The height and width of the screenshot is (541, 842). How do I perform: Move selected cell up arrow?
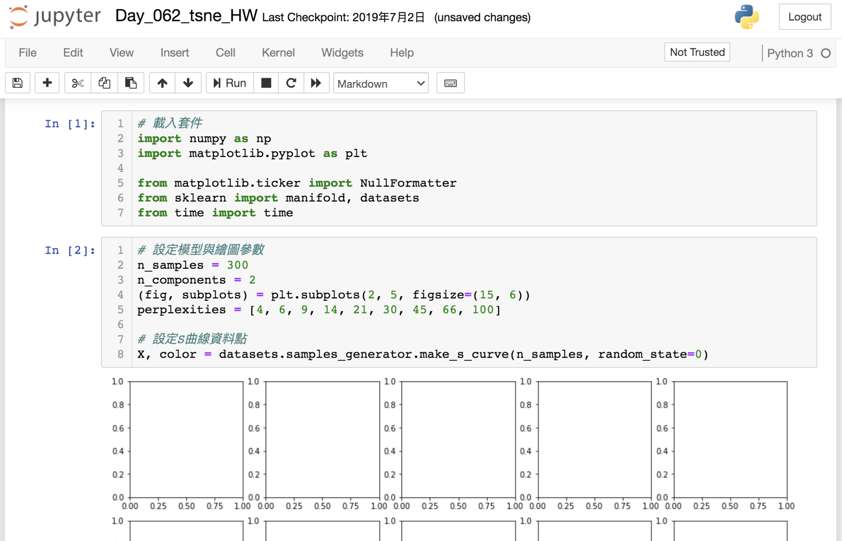point(162,83)
